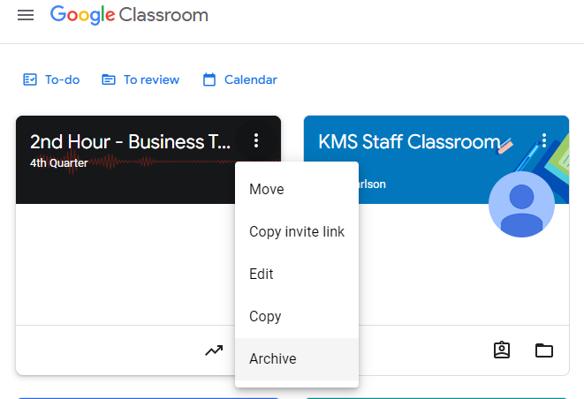The height and width of the screenshot is (399, 584).
Task: Choose Archive in the class menu
Action: click(x=297, y=359)
